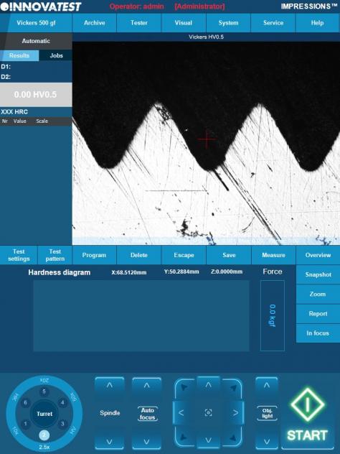Click the Measure button

pyautogui.click(x=273, y=255)
